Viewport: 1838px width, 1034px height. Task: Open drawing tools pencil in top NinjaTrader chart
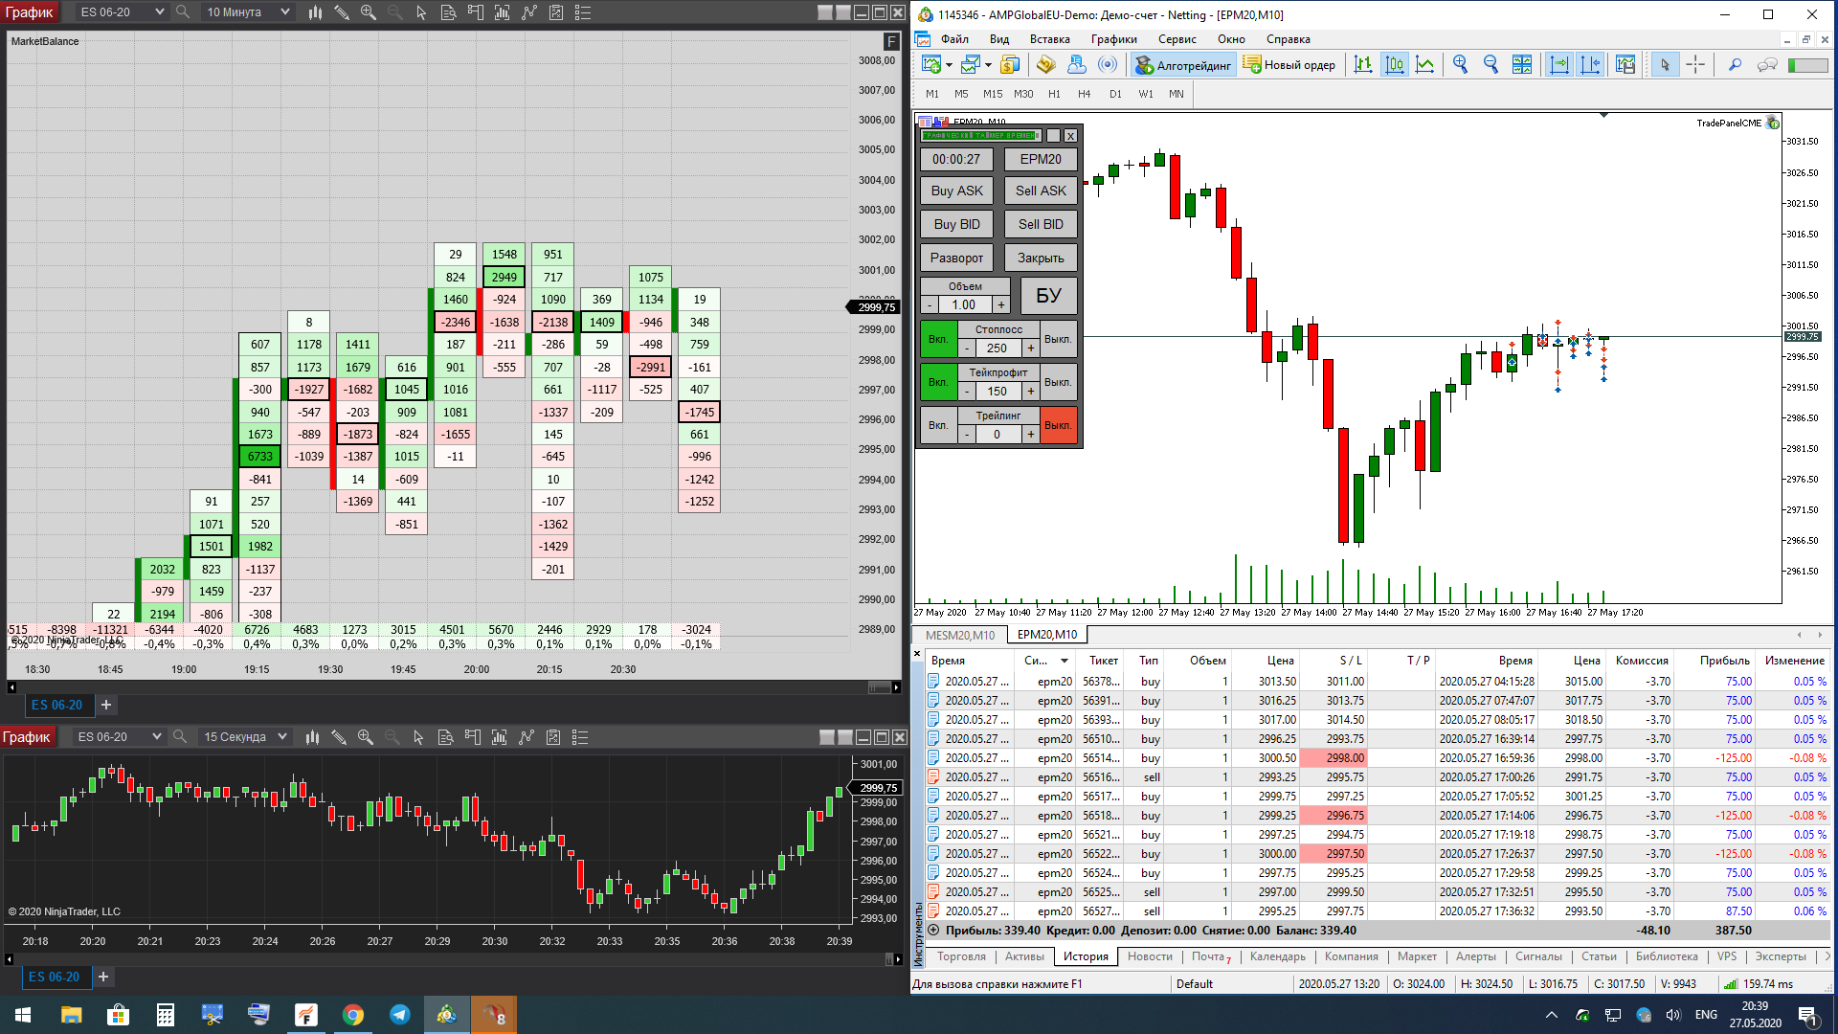342,12
